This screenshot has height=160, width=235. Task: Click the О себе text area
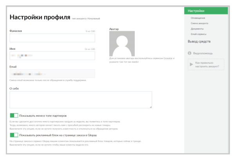[x=81, y=100]
